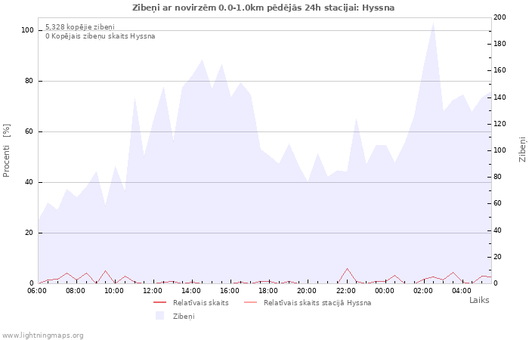
Task: Select the Relatīvais skaits legend label
Action: point(200,302)
